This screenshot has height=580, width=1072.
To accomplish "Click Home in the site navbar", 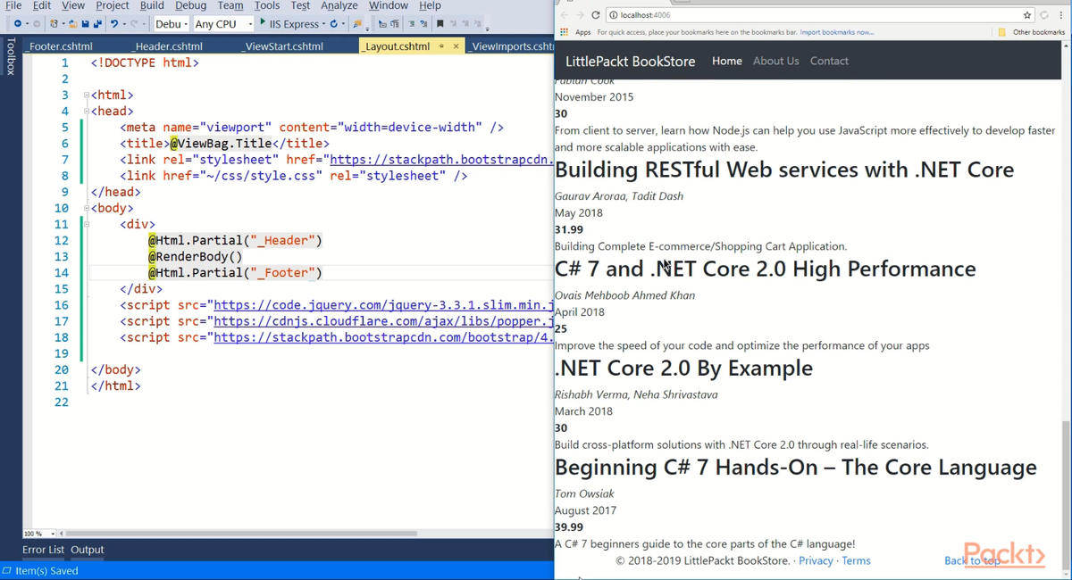I will pyautogui.click(x=727, y=61).
